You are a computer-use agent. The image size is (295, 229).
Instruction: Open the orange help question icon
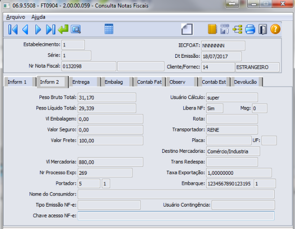(x=275, y=29)
